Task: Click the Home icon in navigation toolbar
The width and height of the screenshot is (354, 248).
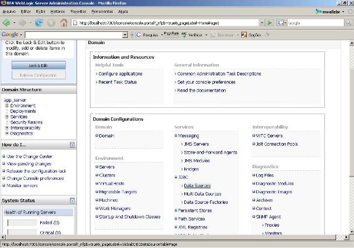Action: click(64, 23)
